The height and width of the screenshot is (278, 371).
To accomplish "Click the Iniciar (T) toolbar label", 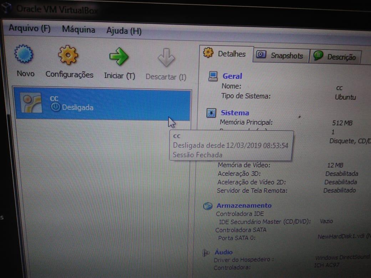I will 120,76.
